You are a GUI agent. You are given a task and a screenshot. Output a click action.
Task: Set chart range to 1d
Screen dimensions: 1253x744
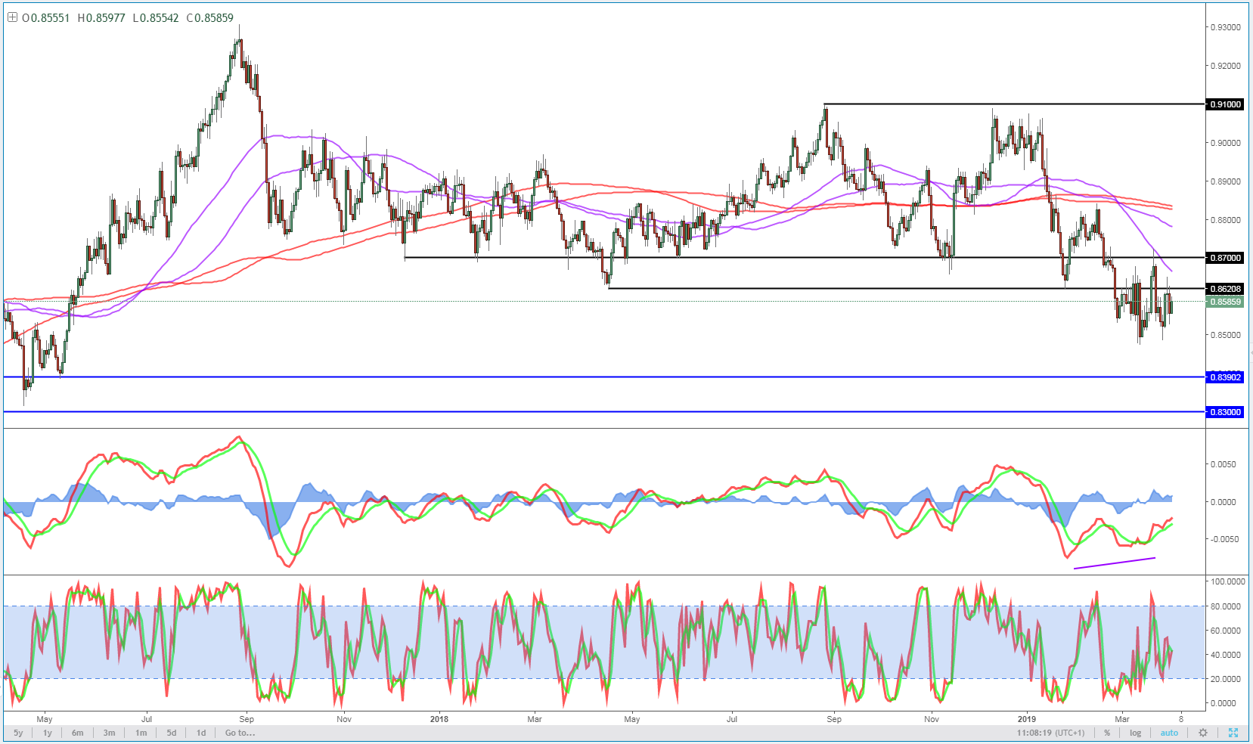[x=201, y=733]
